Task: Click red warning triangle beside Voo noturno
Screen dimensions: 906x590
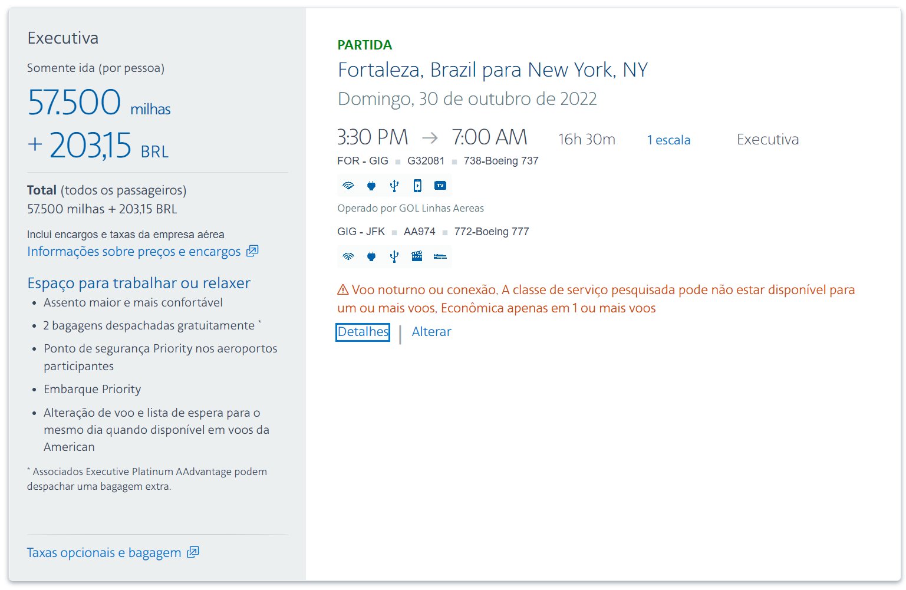Action: 343,289
